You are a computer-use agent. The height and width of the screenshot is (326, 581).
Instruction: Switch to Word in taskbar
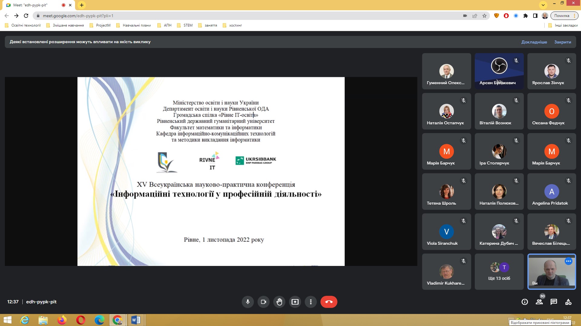136,320
